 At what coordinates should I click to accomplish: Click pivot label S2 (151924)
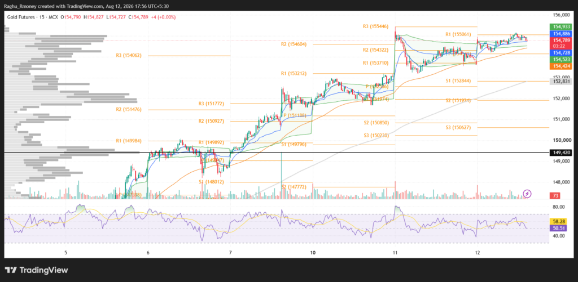point(458,100)
